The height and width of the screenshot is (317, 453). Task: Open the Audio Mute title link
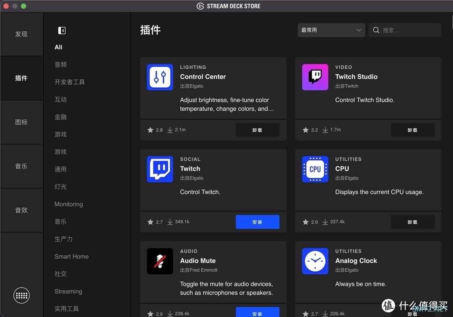tap(198, 261)
